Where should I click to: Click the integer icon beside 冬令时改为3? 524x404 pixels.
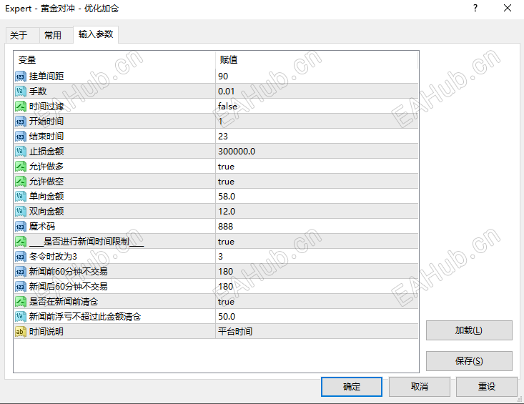pos(21,257)
